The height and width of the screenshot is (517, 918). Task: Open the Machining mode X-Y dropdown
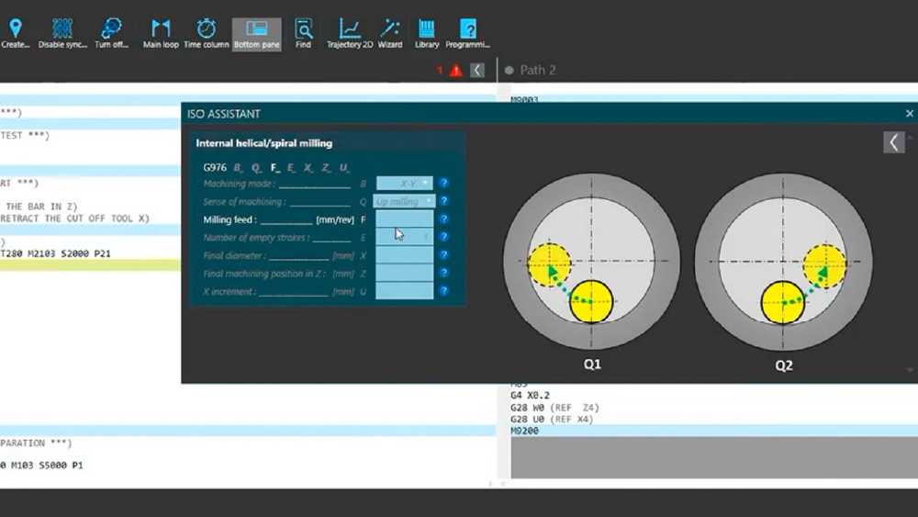pyautogui.click(x=405, y=184)
